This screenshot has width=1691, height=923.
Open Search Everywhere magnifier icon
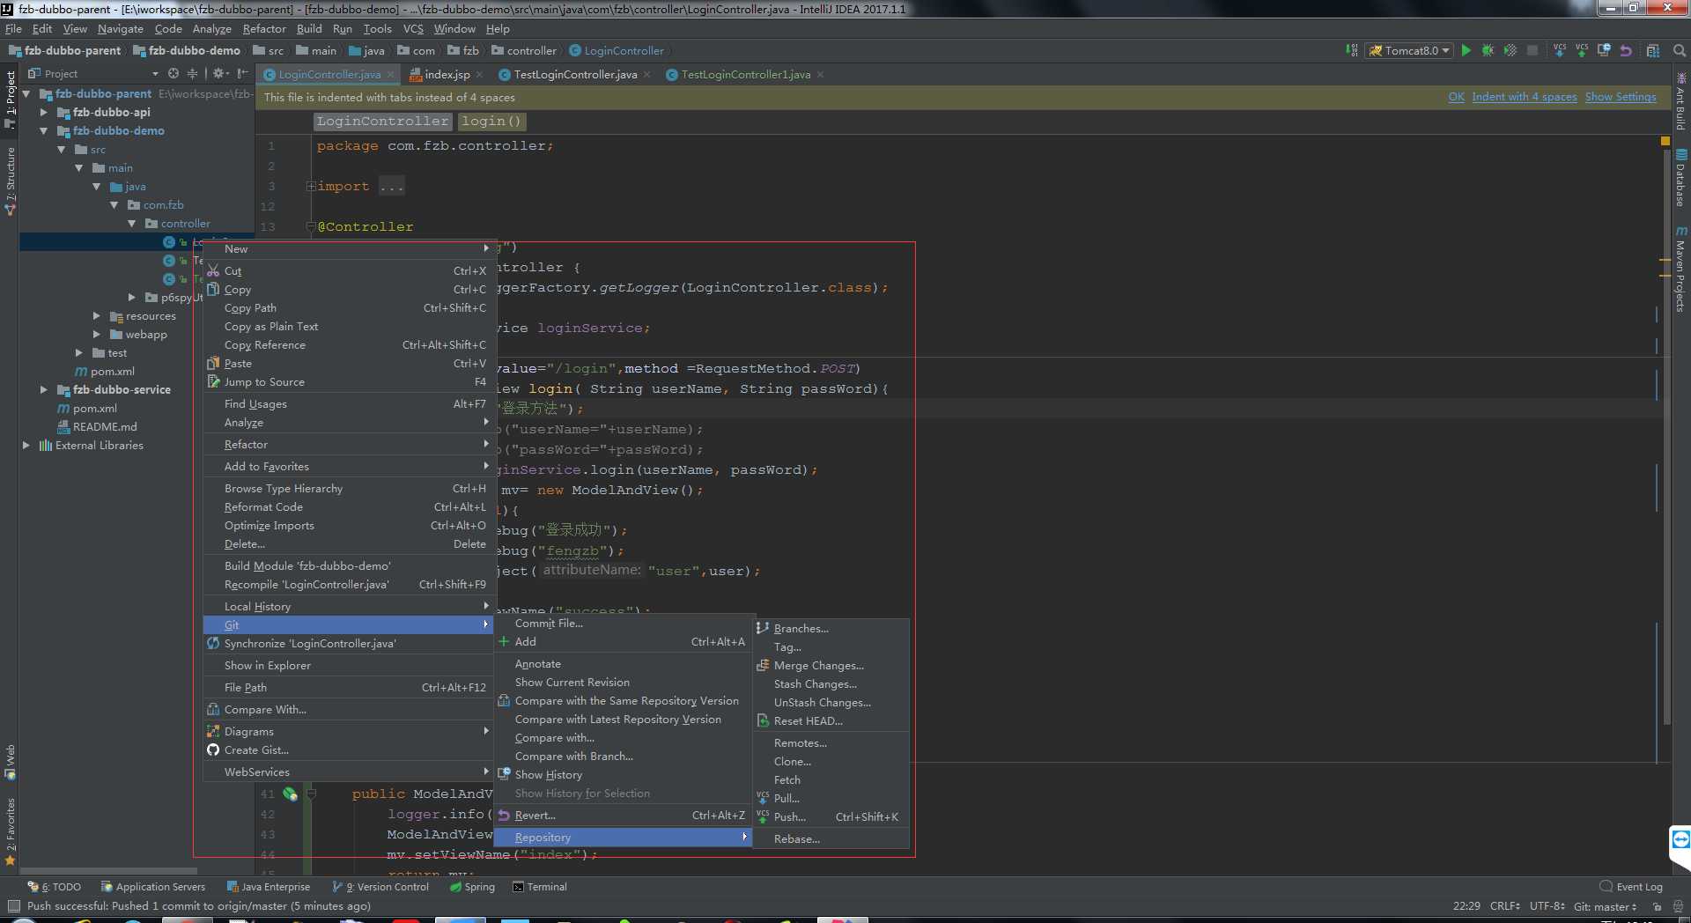coord(1680,50)
